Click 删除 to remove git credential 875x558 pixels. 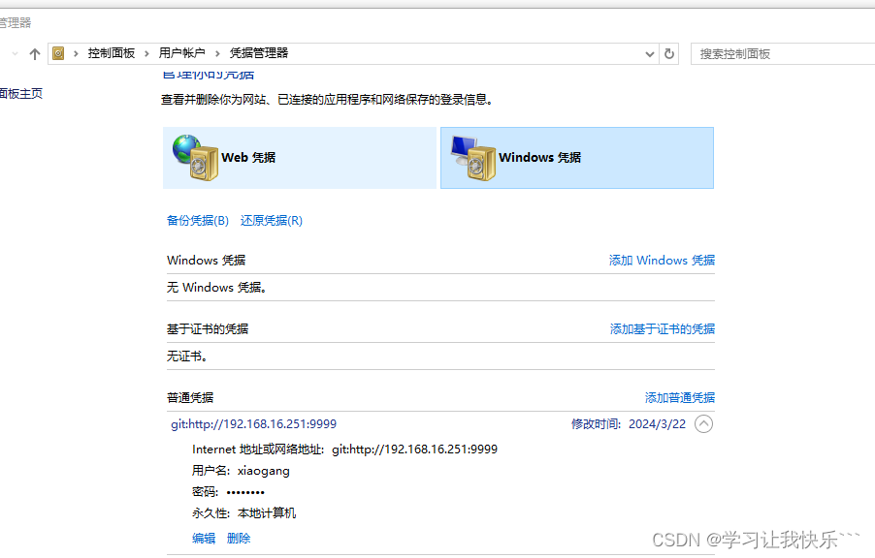(239, 539)
